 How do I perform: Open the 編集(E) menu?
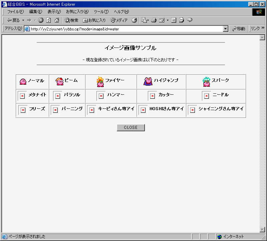coord(36,12)
